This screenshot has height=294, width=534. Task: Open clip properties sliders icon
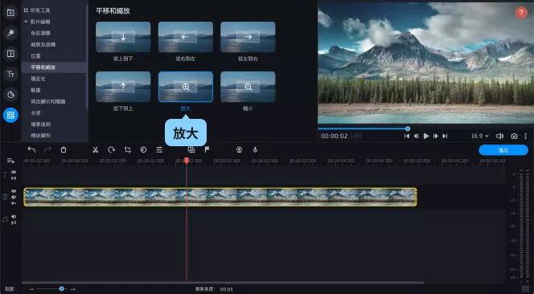pyautogui.click(x=159, y=149)
